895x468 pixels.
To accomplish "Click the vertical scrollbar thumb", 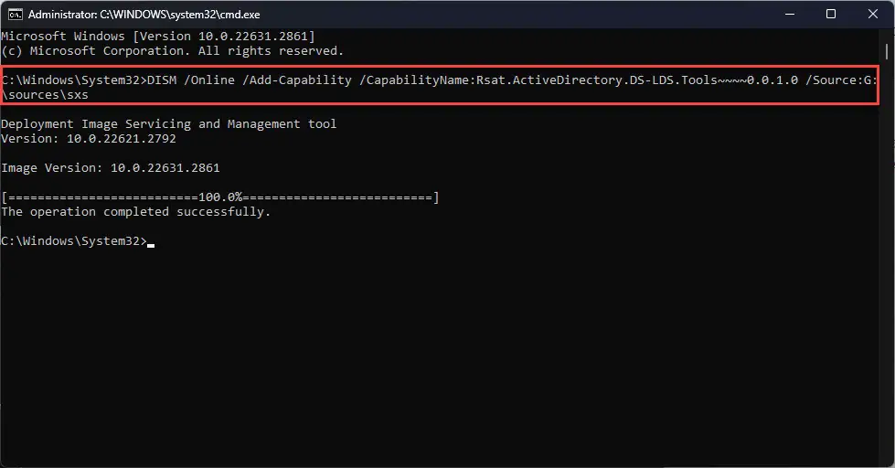I will (887, 51).
